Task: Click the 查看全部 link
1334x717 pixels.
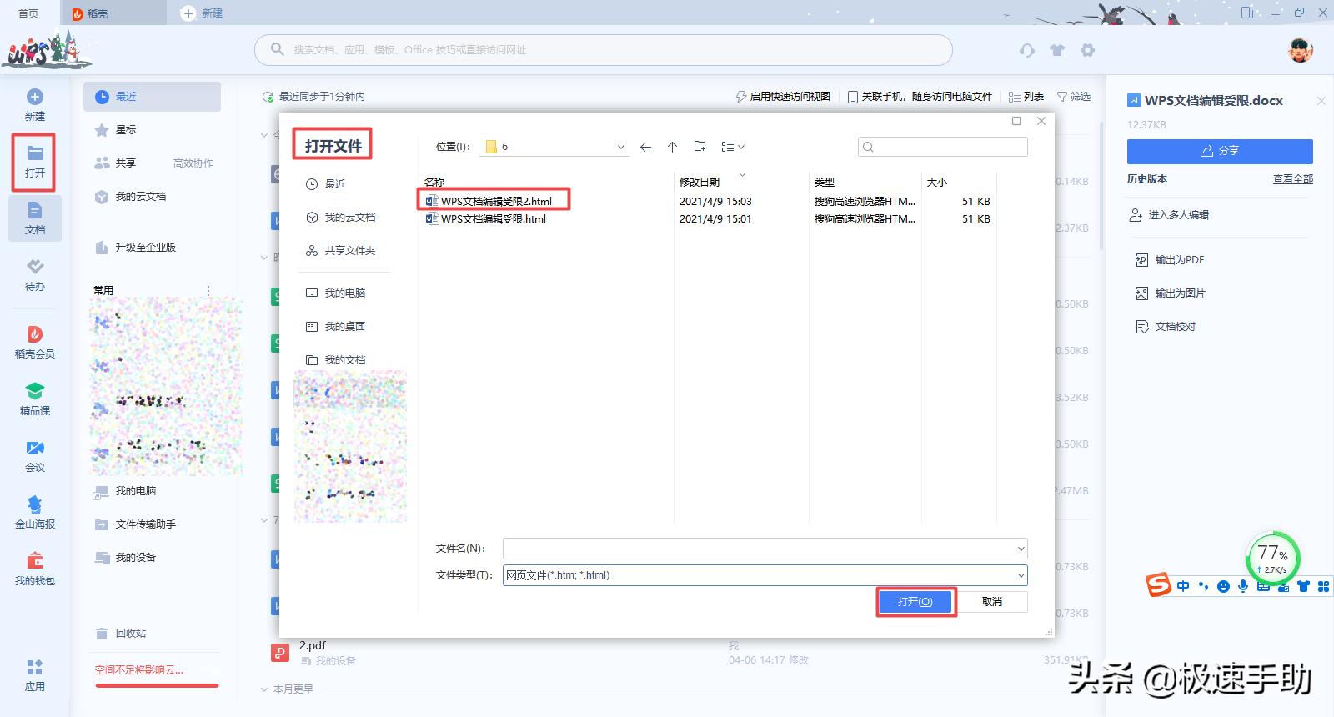Action: coord(1292,179)
